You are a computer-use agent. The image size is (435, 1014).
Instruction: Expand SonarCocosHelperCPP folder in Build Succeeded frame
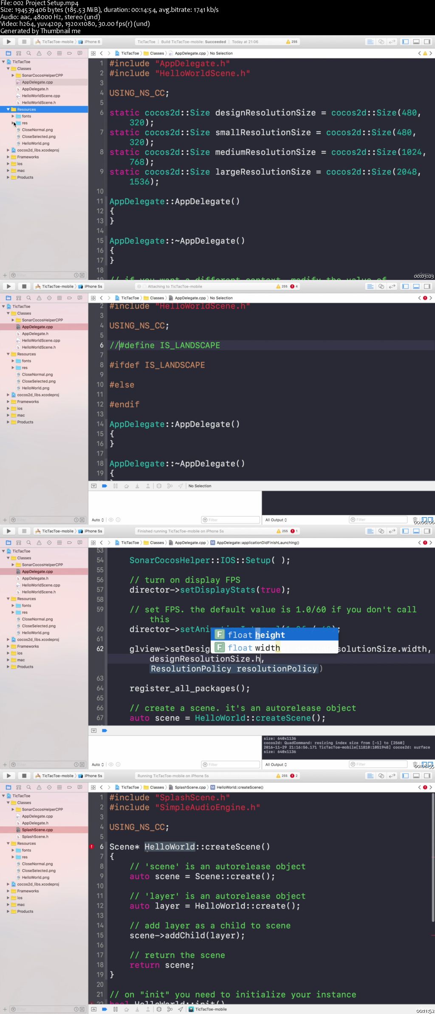[x=13, y=75]
